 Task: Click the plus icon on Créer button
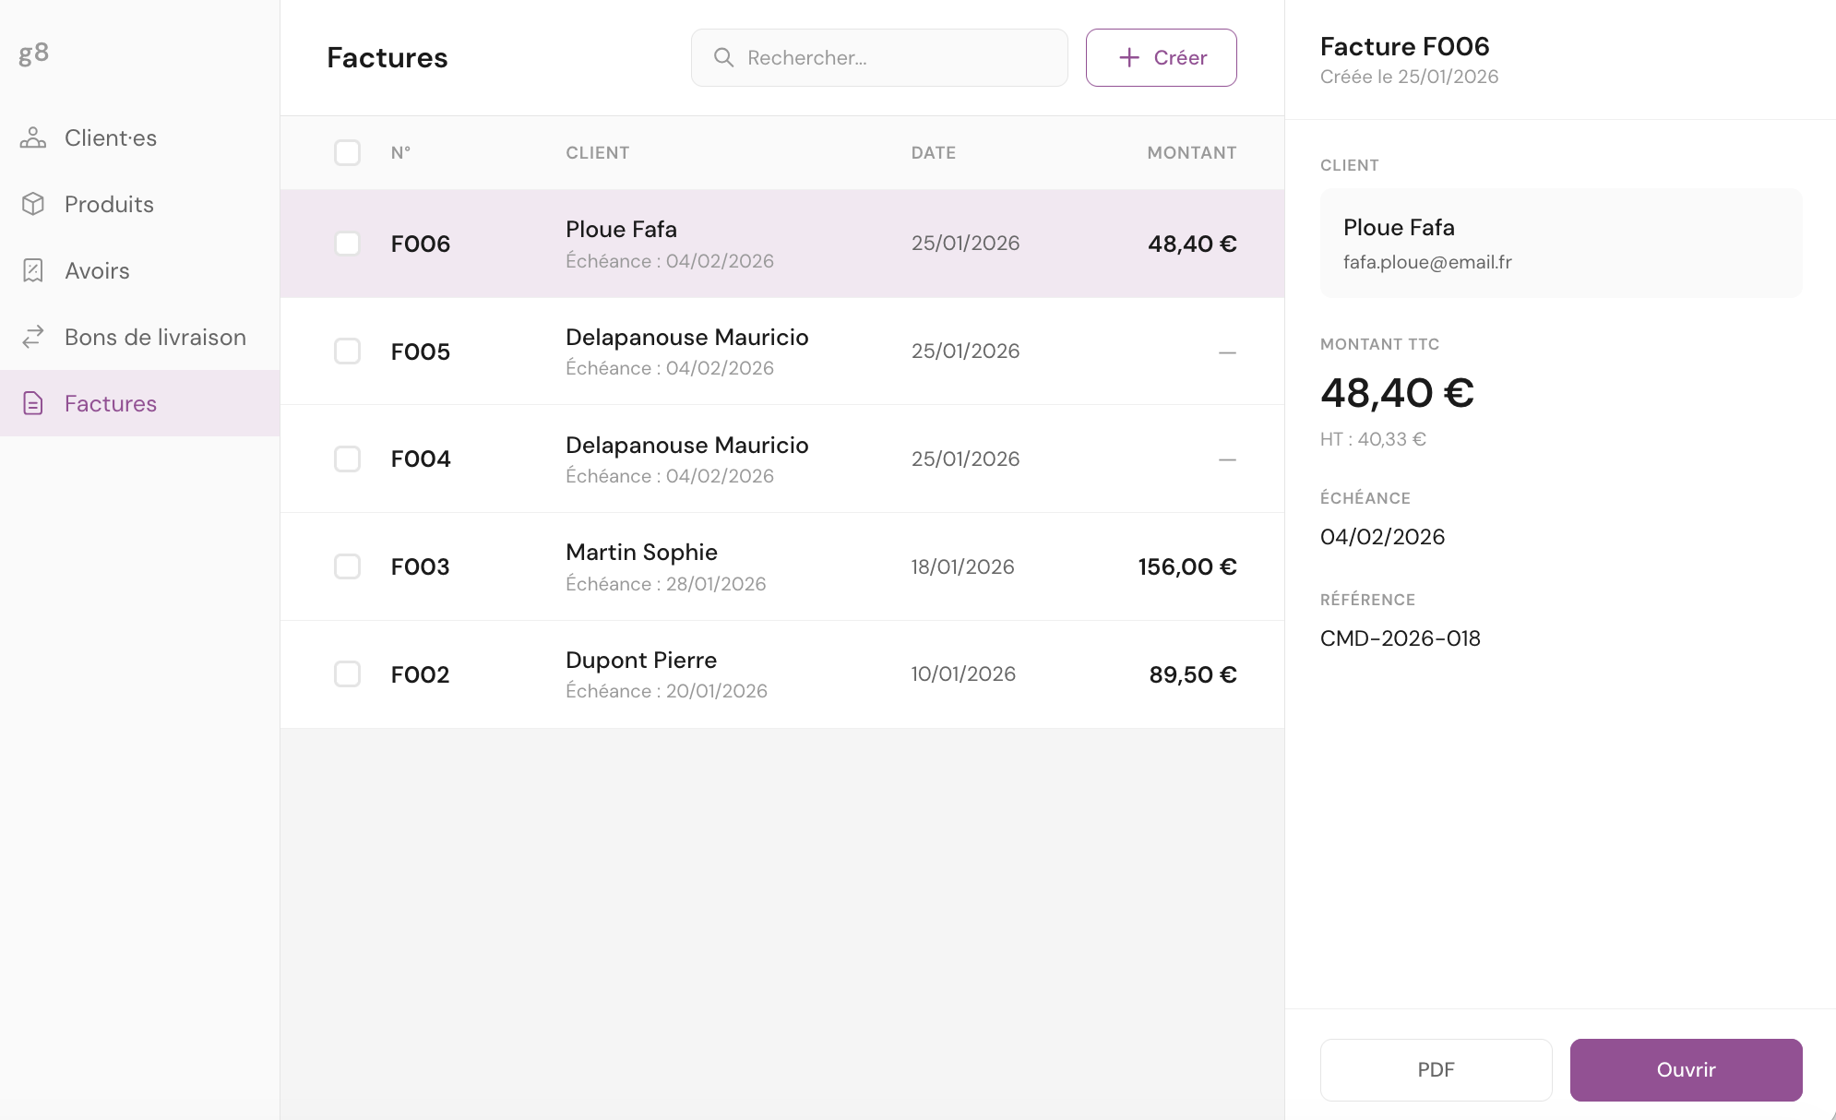(x=1128, y=58)
